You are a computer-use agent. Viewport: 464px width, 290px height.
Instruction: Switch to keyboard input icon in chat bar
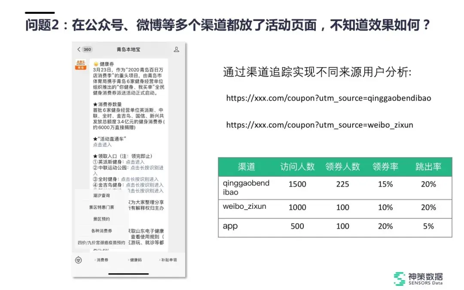[79, 260]
